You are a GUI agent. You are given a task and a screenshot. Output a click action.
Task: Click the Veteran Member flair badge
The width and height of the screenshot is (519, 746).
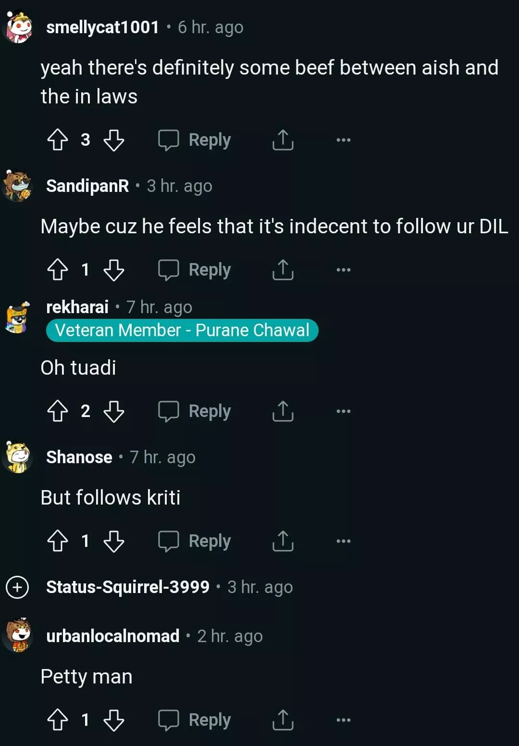tap(182, 330)
